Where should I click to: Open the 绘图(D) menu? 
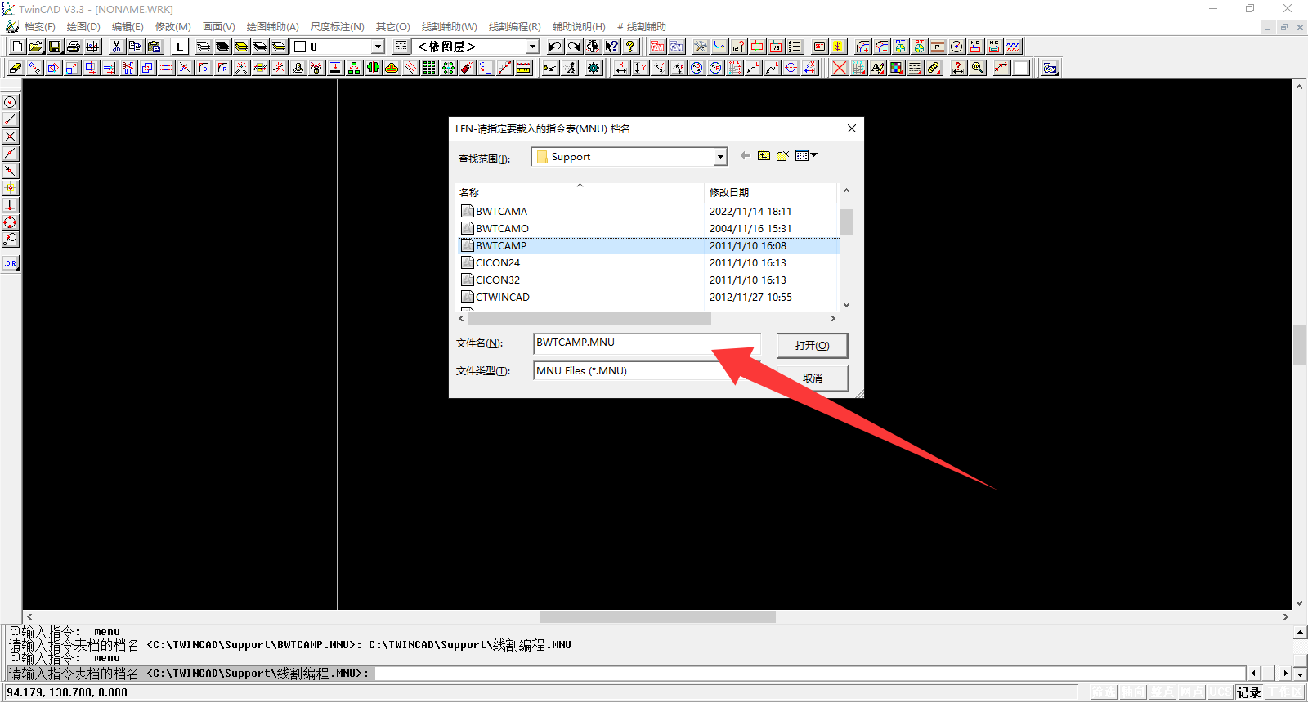tap(83, 27)
